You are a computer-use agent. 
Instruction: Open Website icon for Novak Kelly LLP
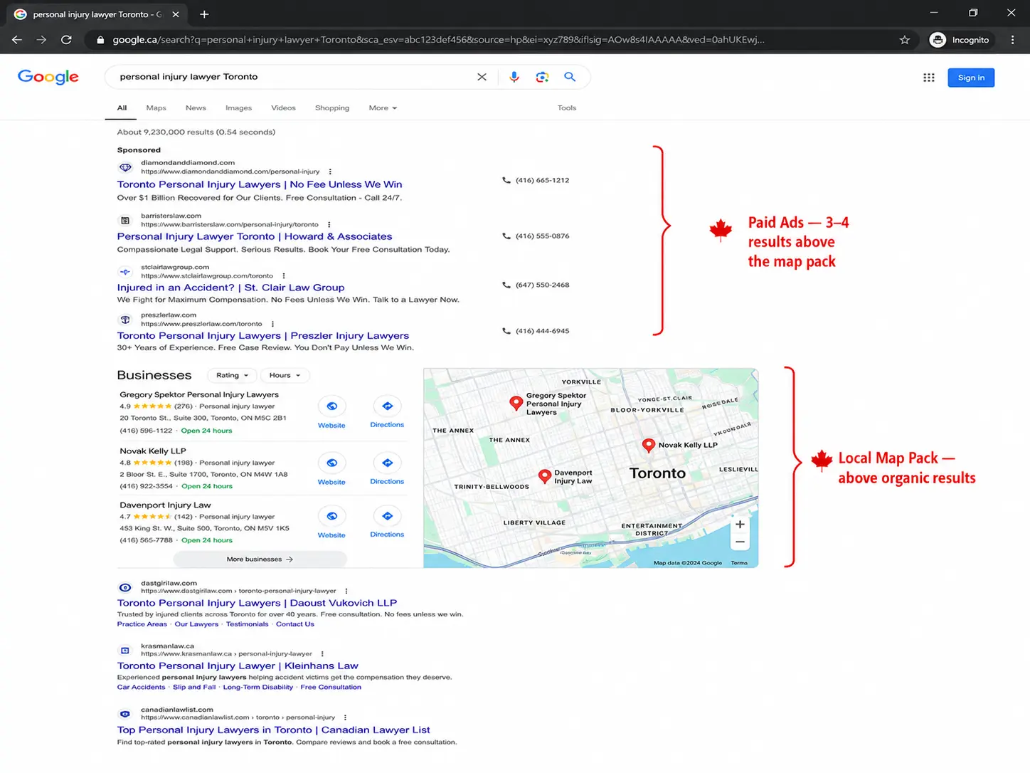[x=331, y=463]
